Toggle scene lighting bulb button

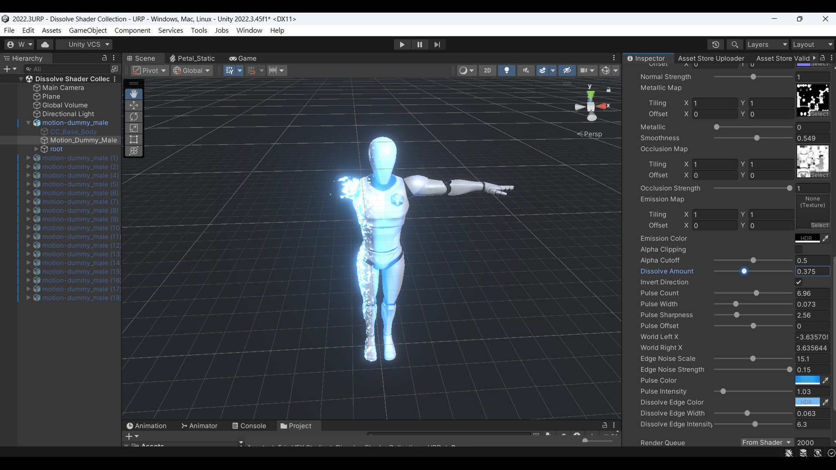pos(506,70)
